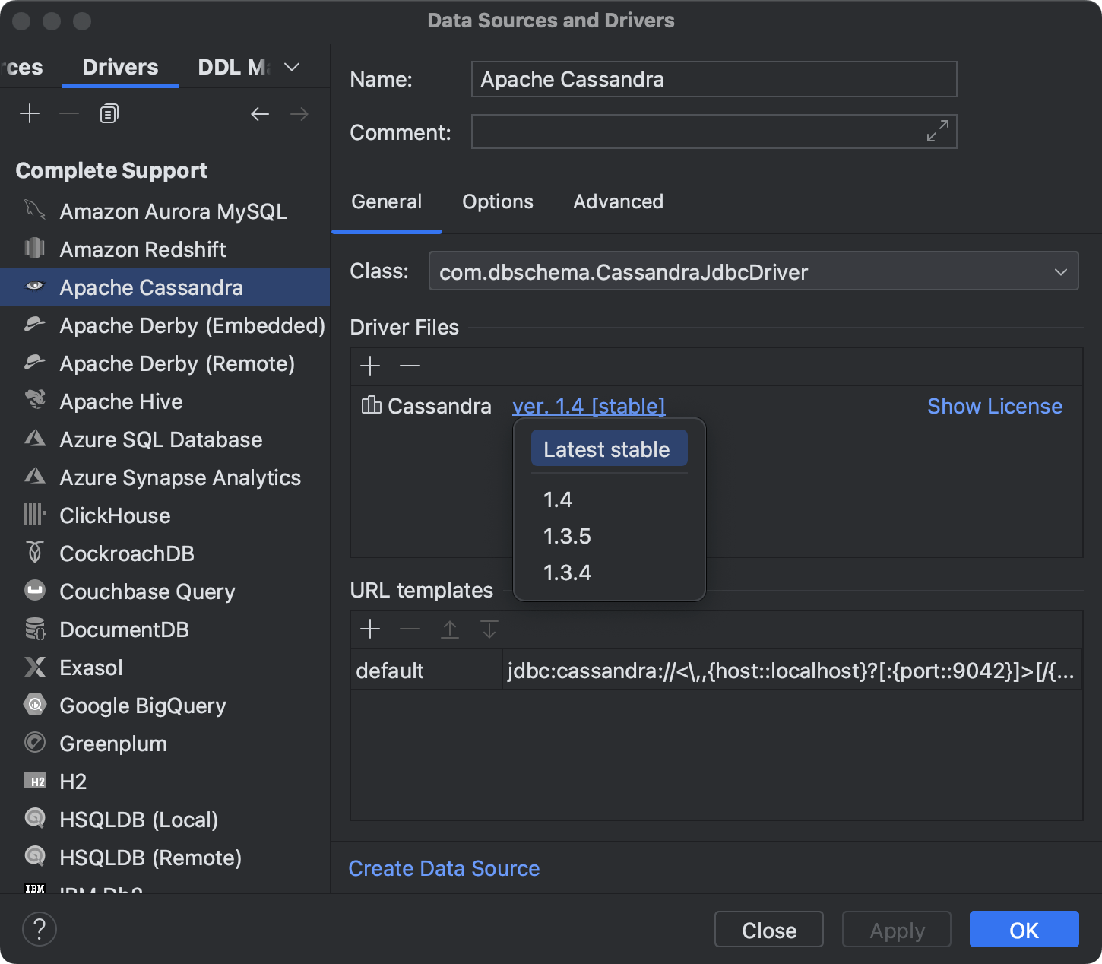Click the Apply button
The width and height of the screenshot is (1102, 964).
tap(896, 929)
